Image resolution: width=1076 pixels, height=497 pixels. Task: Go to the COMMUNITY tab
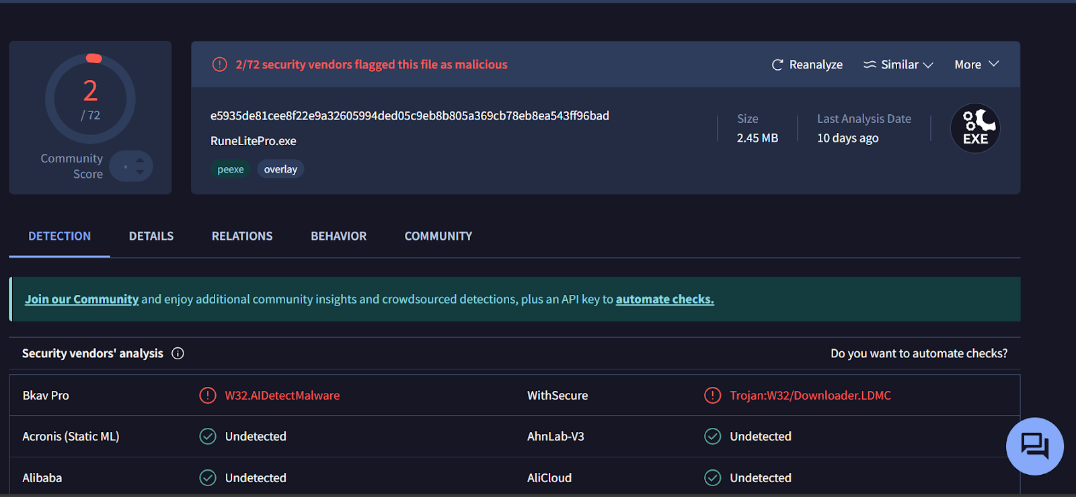pyautogui.click(x=438, y=236)
